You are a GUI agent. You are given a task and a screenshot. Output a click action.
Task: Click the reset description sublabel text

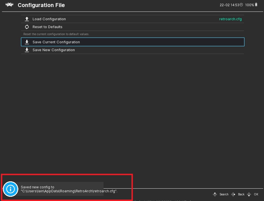(56, 34)
